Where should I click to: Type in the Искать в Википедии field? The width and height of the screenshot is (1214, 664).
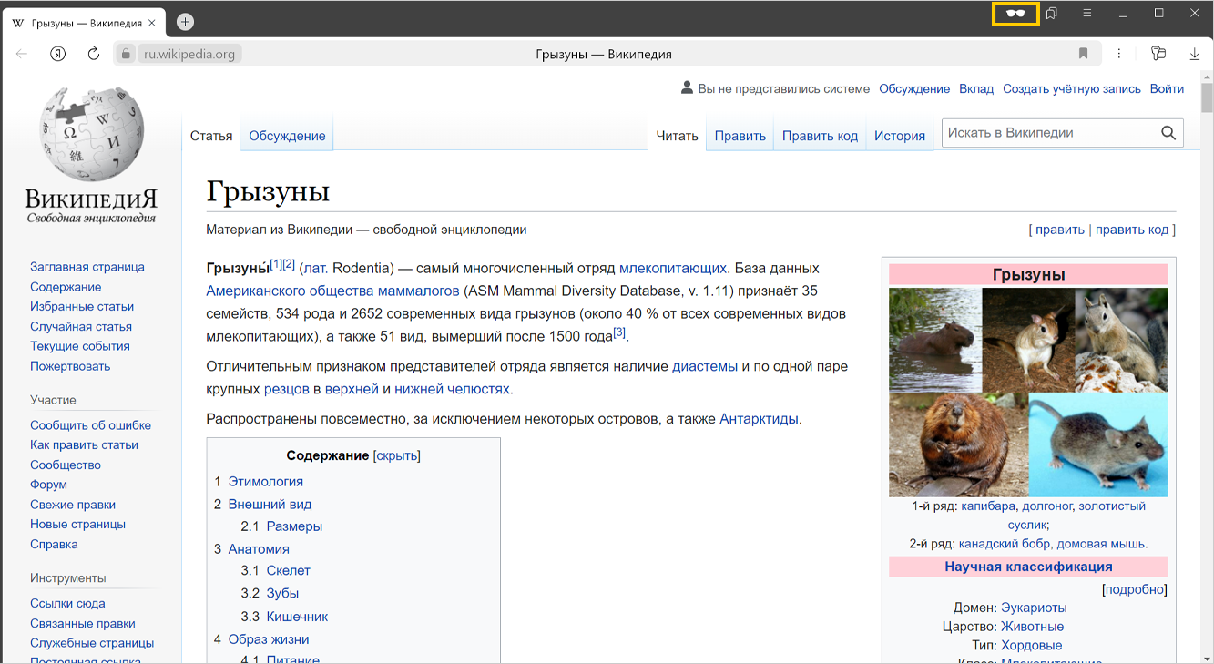(x=1047, y=133)
